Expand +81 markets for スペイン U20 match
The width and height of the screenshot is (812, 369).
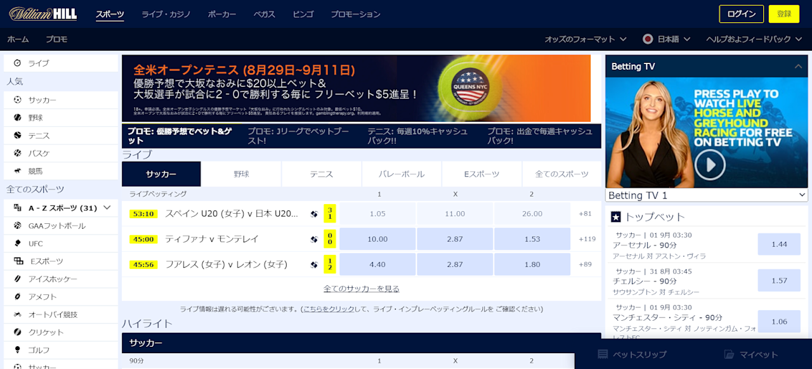click(585, 214)
